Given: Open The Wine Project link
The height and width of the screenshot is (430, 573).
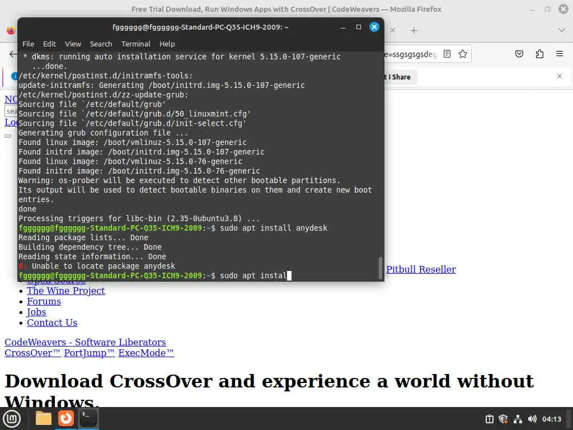Looking at the screenshot, I should click(66, 291).
